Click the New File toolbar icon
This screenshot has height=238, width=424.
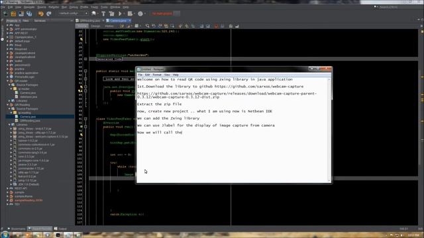[5, 13]
